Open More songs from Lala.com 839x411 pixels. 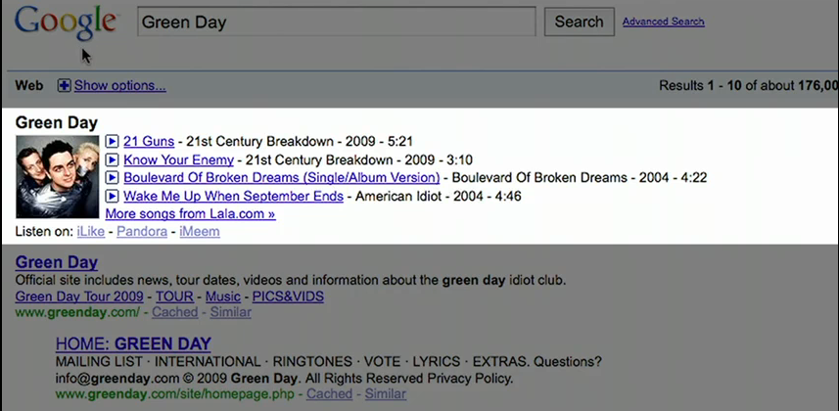(x=190, y=213)
